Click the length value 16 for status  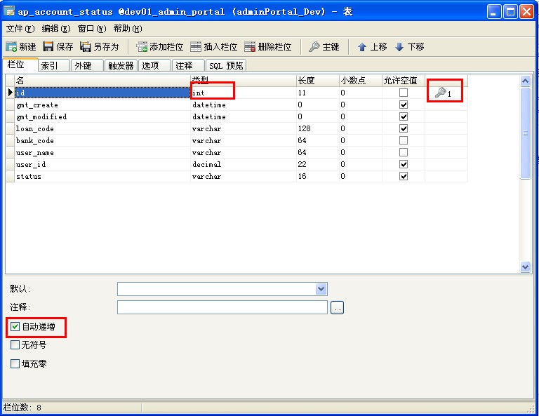318,176
